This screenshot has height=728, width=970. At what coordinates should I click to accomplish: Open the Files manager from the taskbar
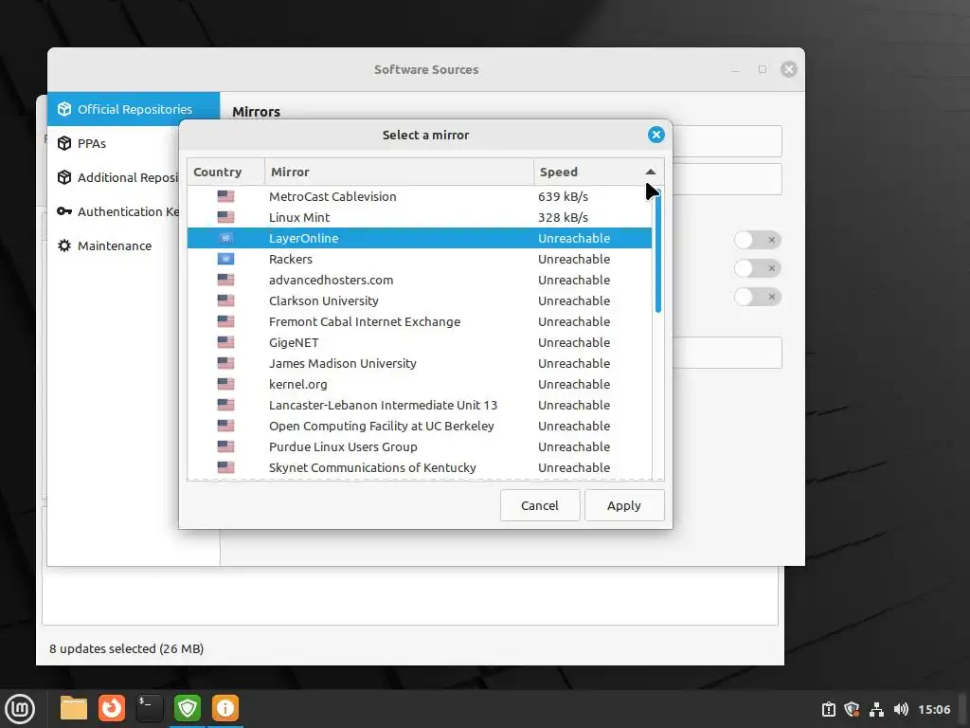pos(74,708)
